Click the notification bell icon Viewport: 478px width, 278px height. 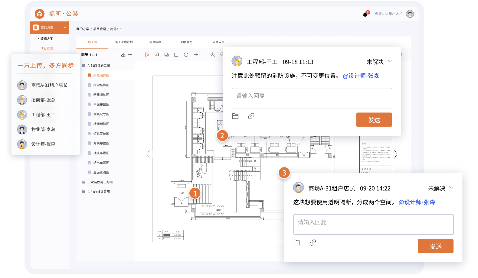click(x=365, y=14)
